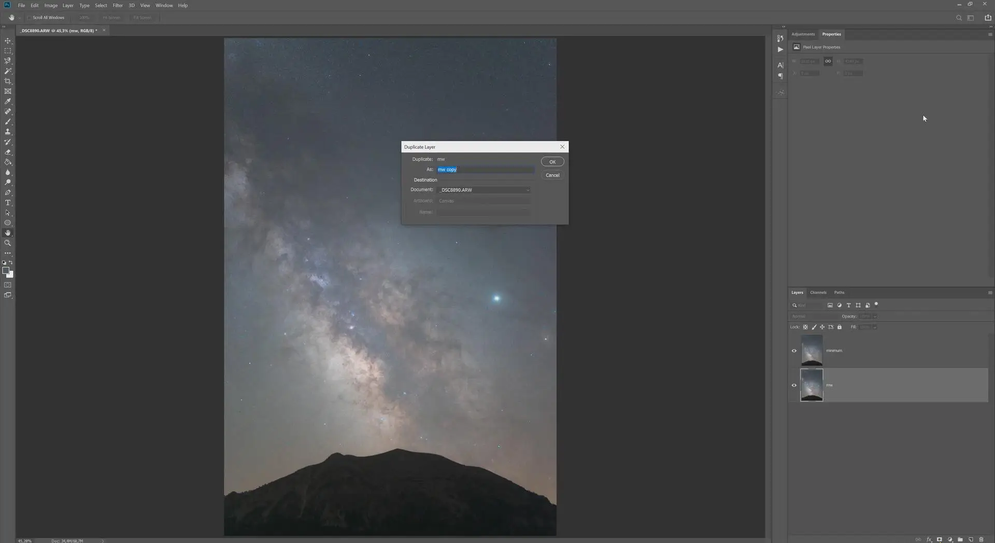Screen dimensions: 995x543
Task: Click lock transparent pixels icon
Action: pyautogui.click(x=805, y=327)
